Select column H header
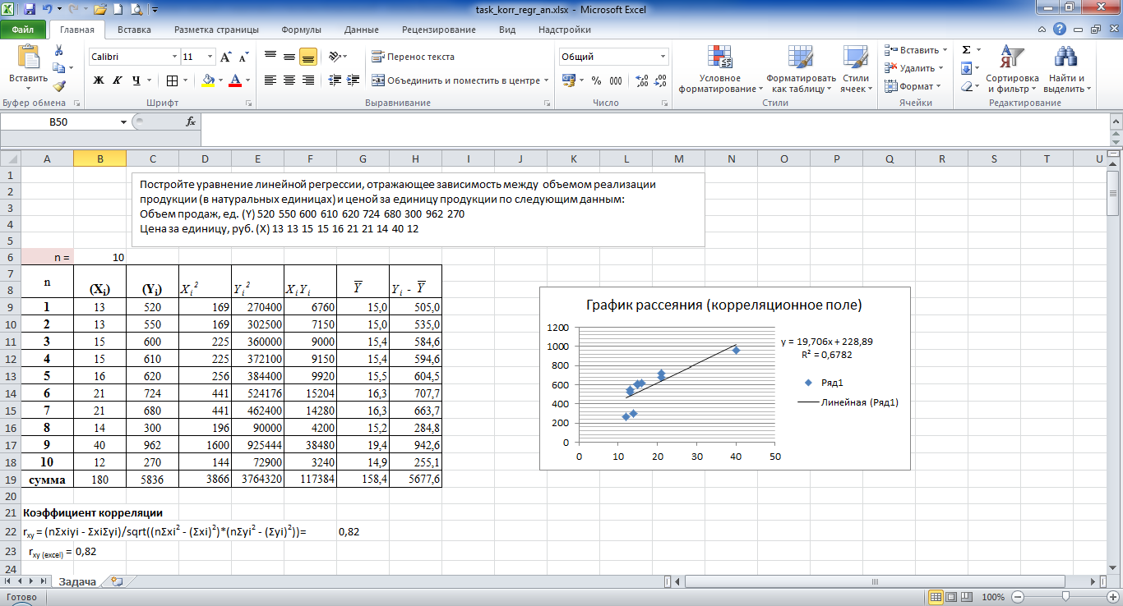Screen dimensions: 1123x606 (415, 158)
